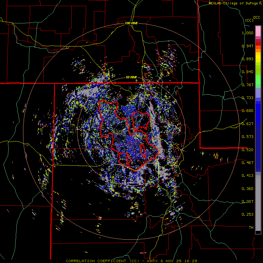Click the 0.840 legend value
This screenshot has height=263, width=263.
[248, 72]
